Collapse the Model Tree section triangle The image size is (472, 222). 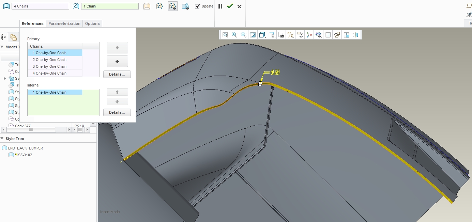tap(2, 47)
